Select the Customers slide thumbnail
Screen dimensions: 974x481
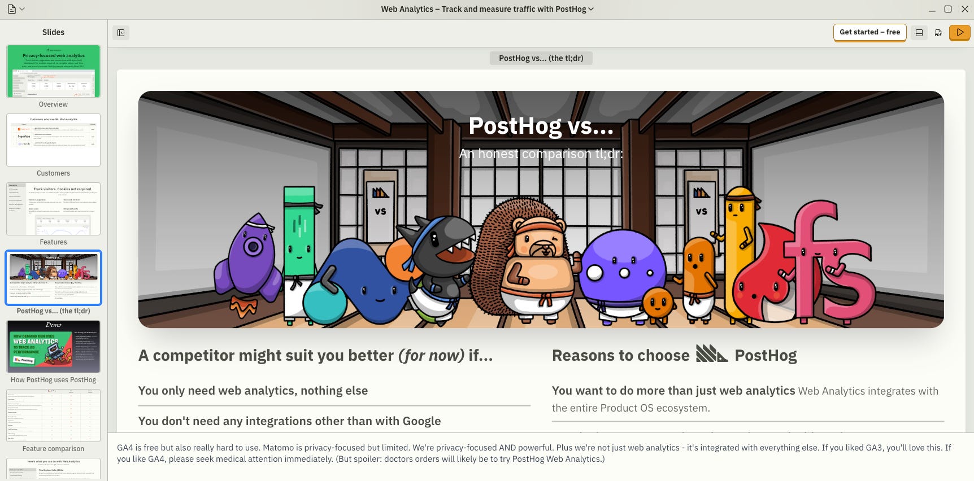[x=54, y=140]
